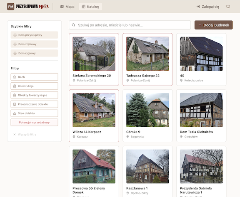Click the magnifier search icon
This screenshot has width=240, height=197.
(73, 25)
